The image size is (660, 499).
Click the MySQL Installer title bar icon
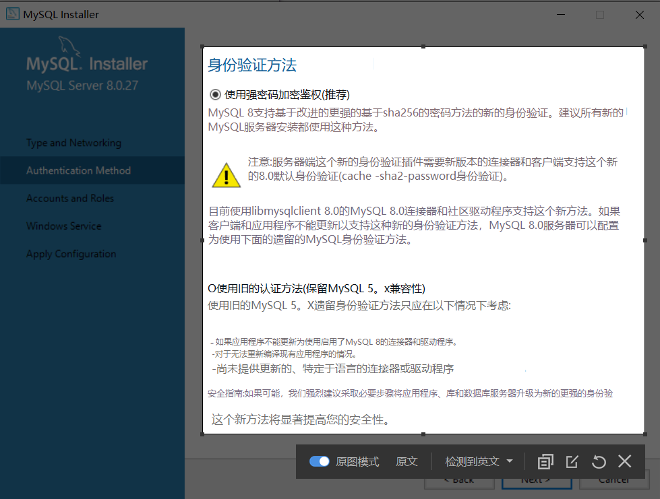point(13,14)
